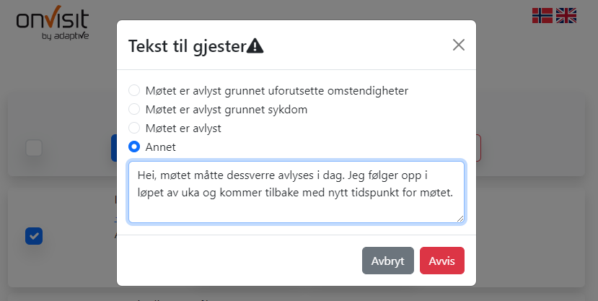Close the 'Tekst til gjester' dialog
This screenshot has height=301, width=598.
[x=458, y=45]
